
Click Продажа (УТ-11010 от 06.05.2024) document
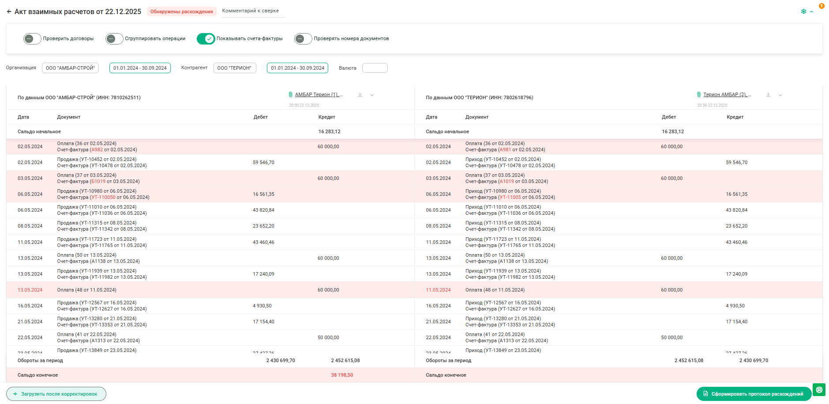pos(97,207)
